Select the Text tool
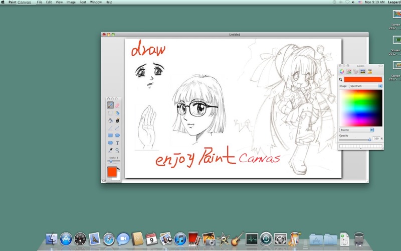The width and height of the screenshot is (401, 251). pyautogui.click(x=117, y=143)
